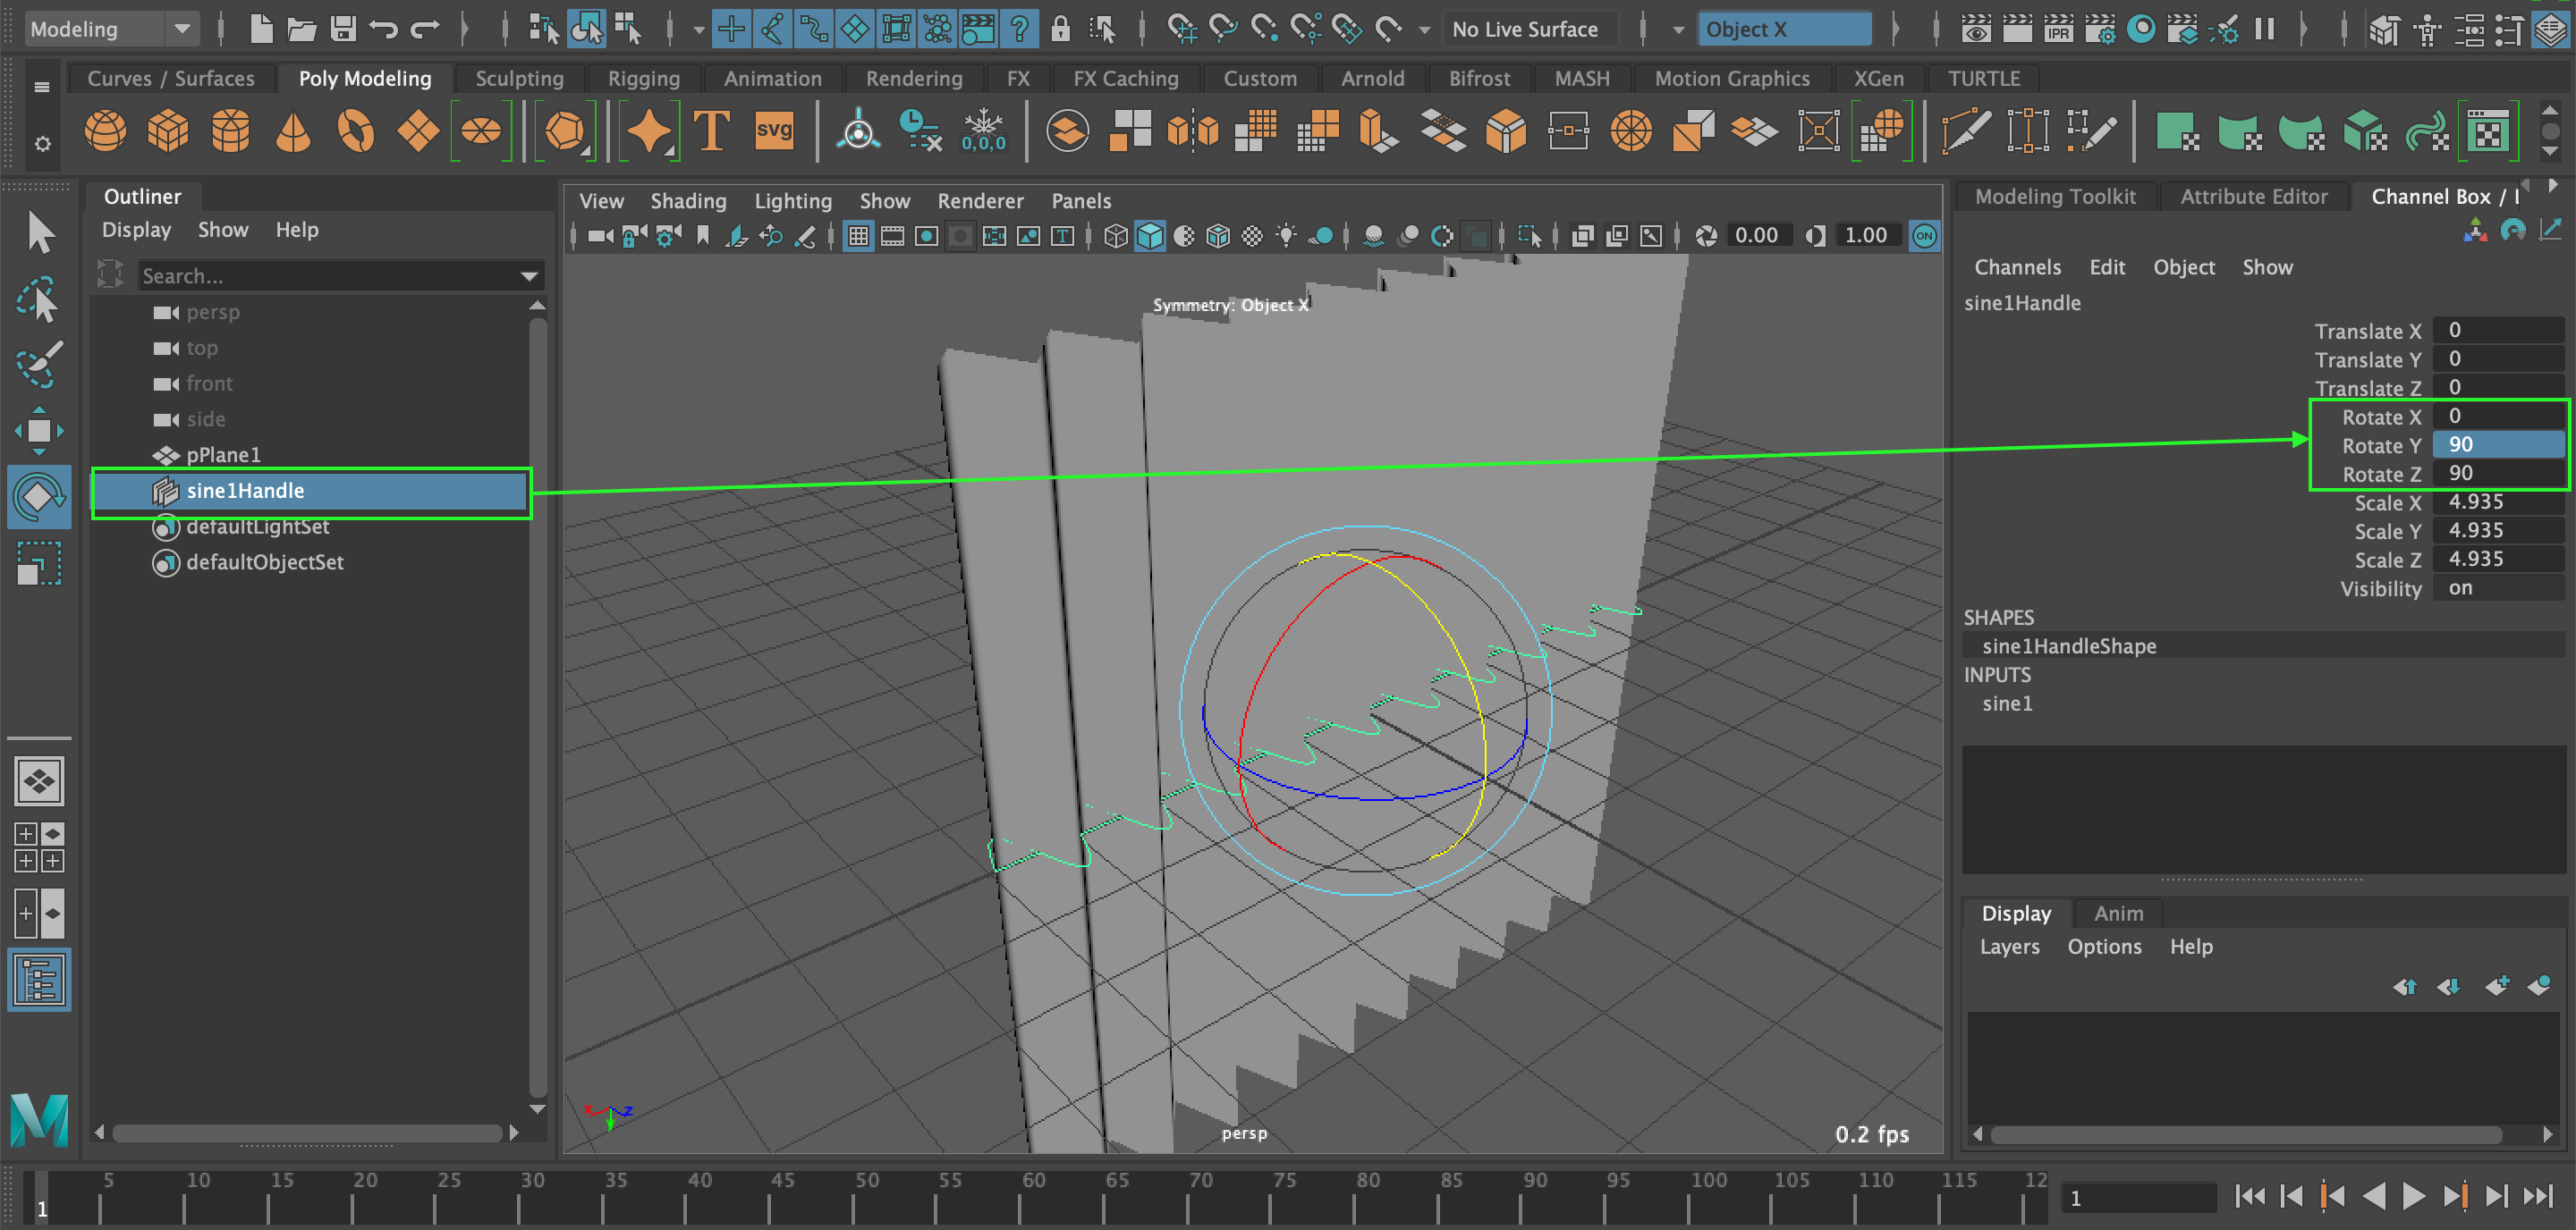Create a Polygon Cylinder from the shelf
The width and height of the screenshot is (2576, 1230).
pyautogui.click(x=231, y=131)
